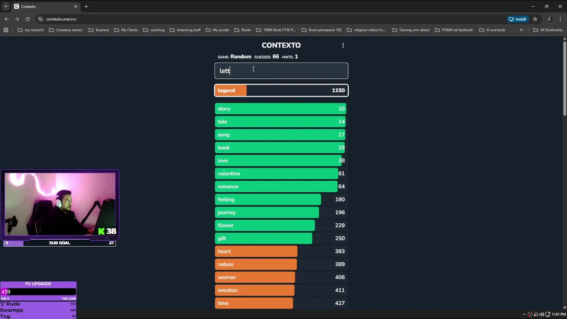The width and height of the screenshot is (567, 319).
Task: Open the Apps grid in bookmarks bar
Action: click(x=6, y=30)
